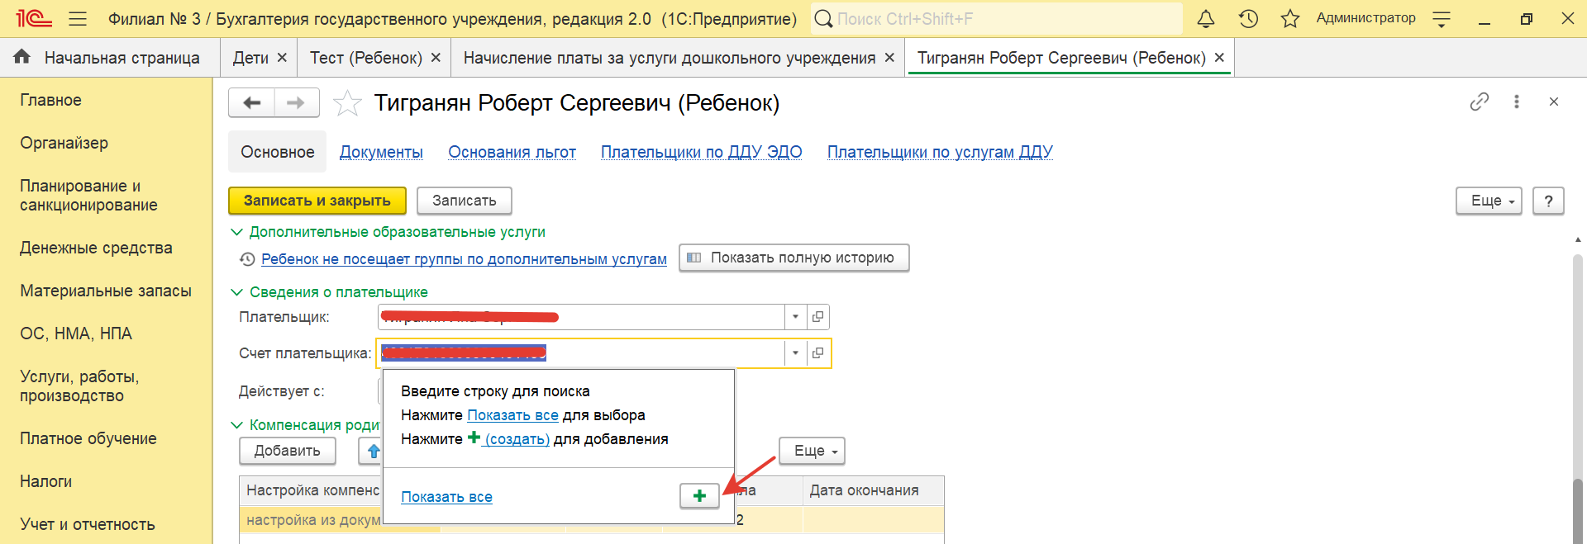Click the get link chain icon
The height and width of the screenshot is (544, 1587).
[1479, 102]
